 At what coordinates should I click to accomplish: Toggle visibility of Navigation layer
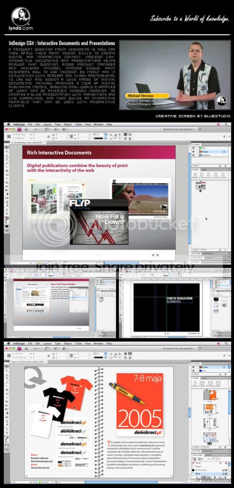[194, 155]
